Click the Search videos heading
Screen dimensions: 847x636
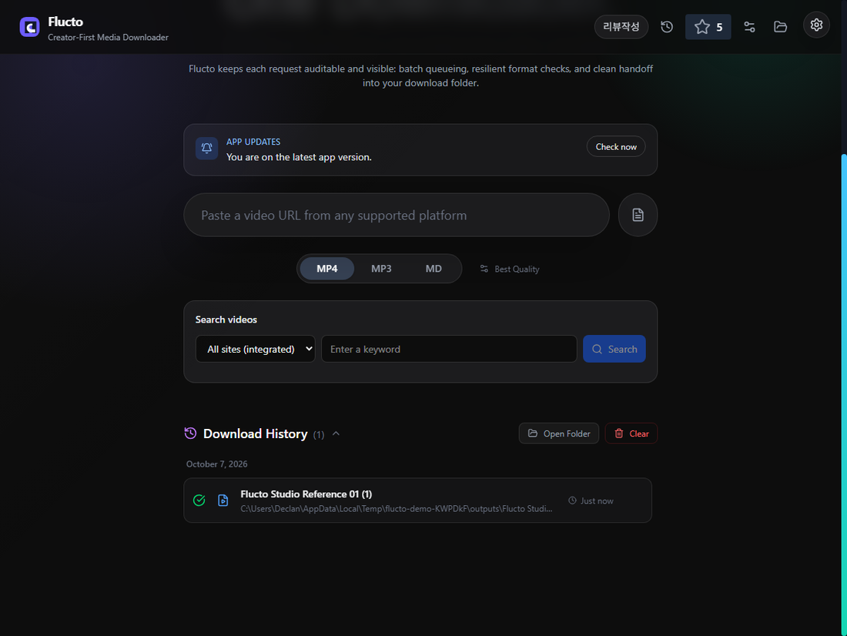coord(226,320)
